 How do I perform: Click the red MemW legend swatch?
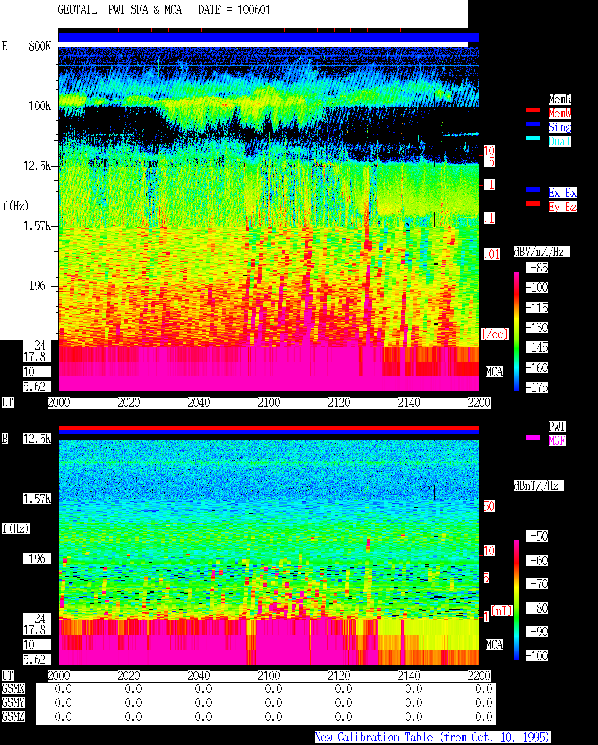[533, 110]
